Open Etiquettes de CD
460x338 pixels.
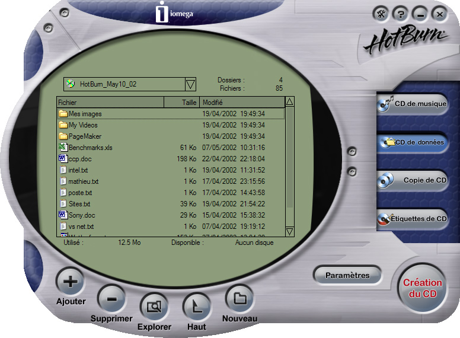pyautogui.click(x=412, y=219)
